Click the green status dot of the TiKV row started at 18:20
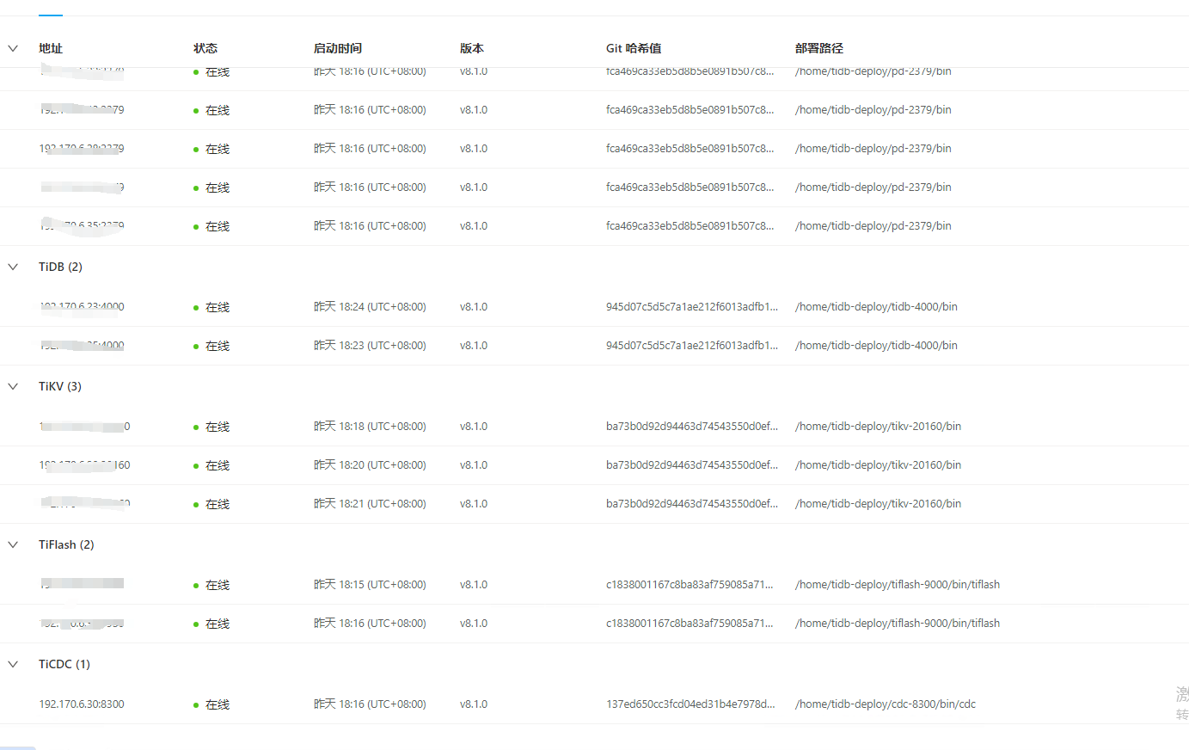Image resolution: width=1189 pixels, height=750 pixels. point(196,466)
